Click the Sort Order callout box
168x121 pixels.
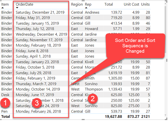click(135, 46)
